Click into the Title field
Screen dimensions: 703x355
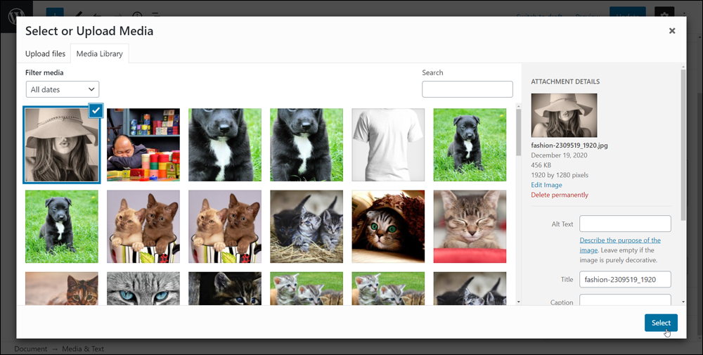[x=625, y=279]
